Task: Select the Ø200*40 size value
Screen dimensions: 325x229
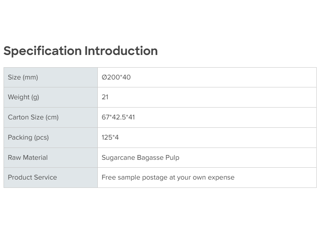Action: point(116,78)
